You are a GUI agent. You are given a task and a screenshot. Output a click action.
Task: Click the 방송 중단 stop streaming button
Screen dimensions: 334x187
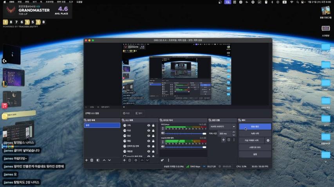255,127
